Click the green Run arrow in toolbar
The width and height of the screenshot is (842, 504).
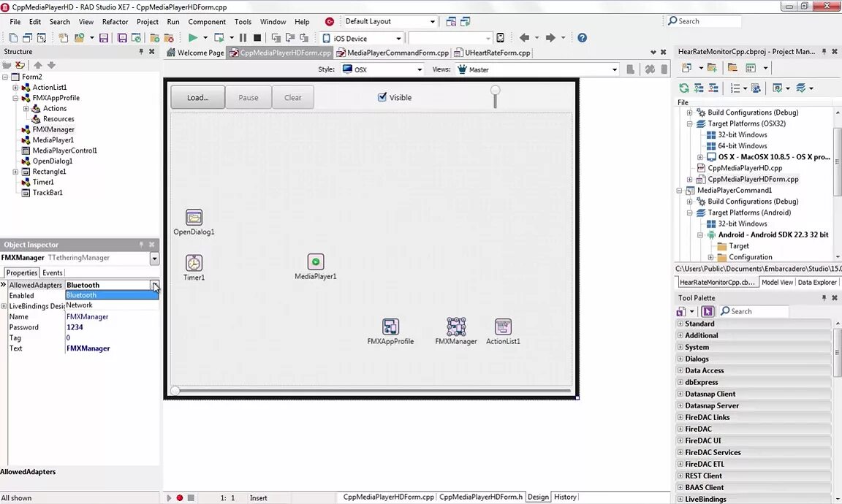[x=193, y=37]
